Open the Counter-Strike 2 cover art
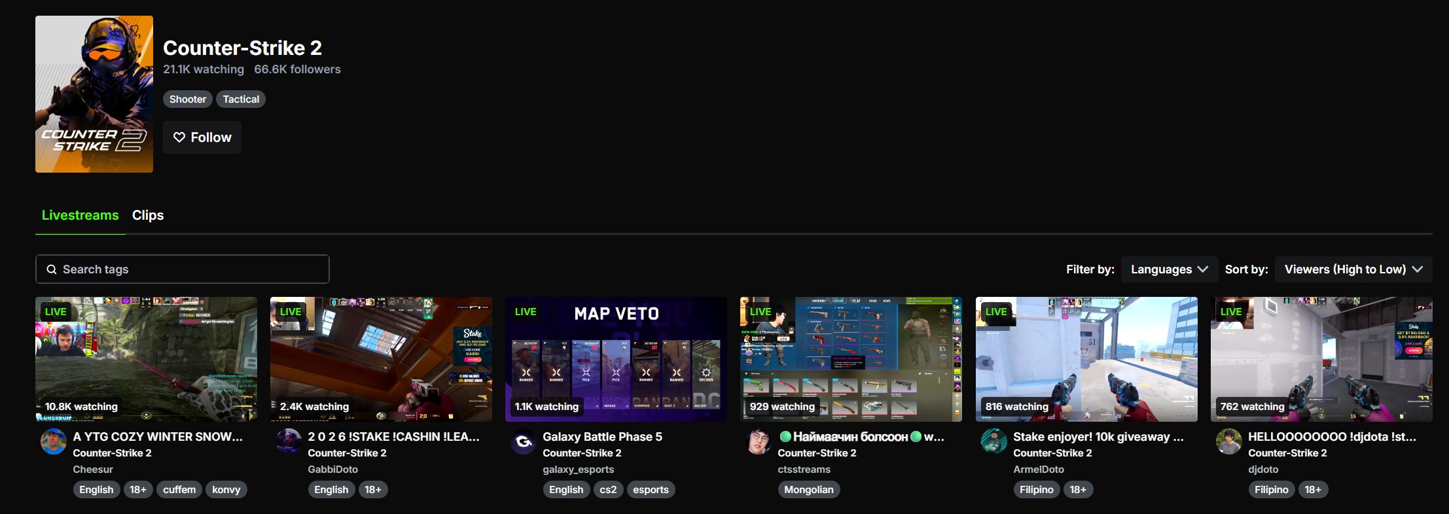Screen dimensions: 1449x514 click(x=94, y=94)
